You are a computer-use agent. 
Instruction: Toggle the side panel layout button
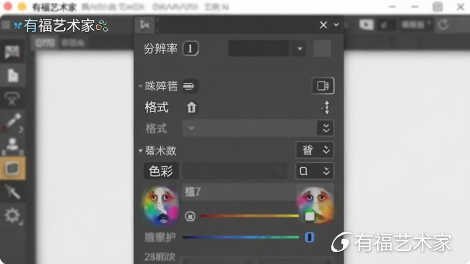coord(323,86)
